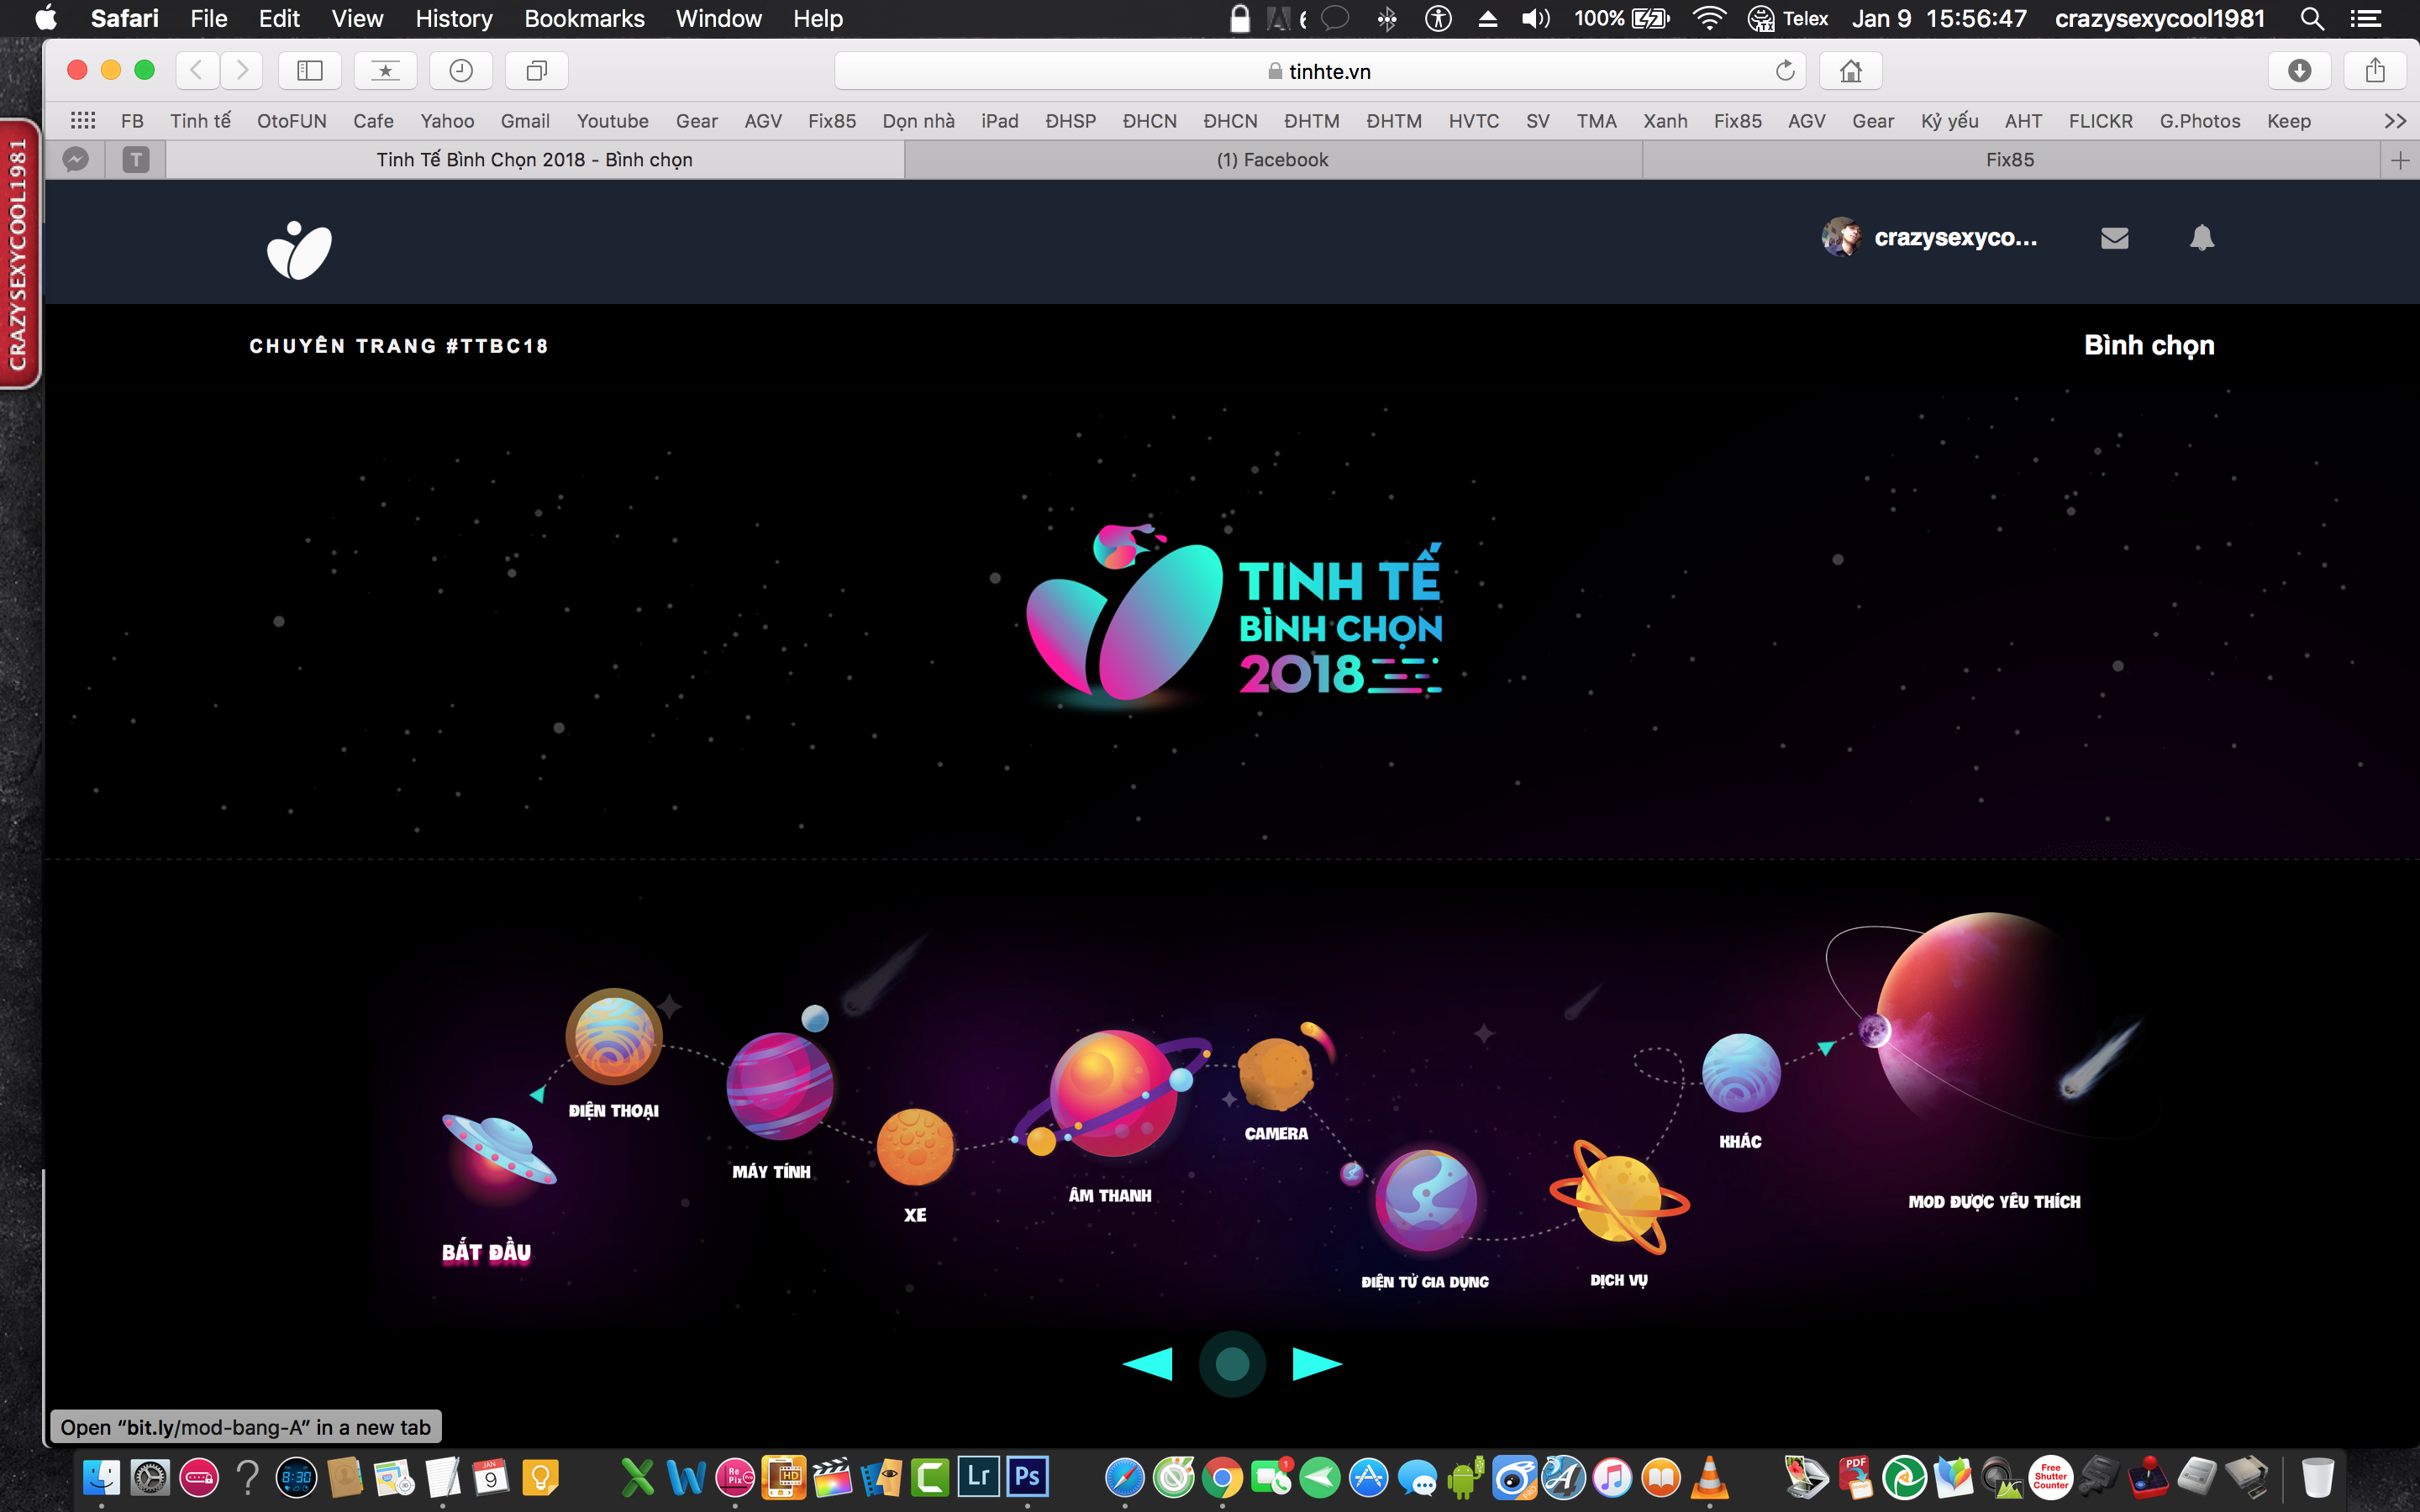Viewport: 2420px width, 1512px height.
Task: Reload the page with refresh icon
Action: pos(1785,71)
